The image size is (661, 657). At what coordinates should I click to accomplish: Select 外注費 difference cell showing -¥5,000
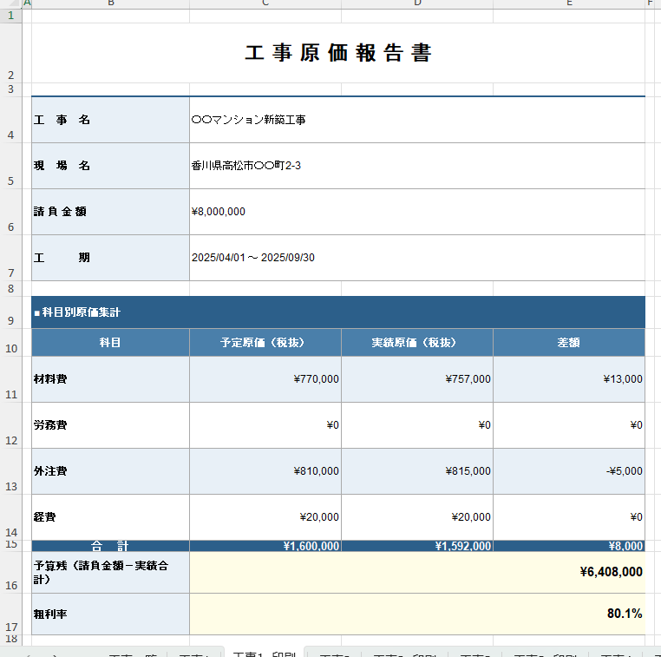coord(569,471)
